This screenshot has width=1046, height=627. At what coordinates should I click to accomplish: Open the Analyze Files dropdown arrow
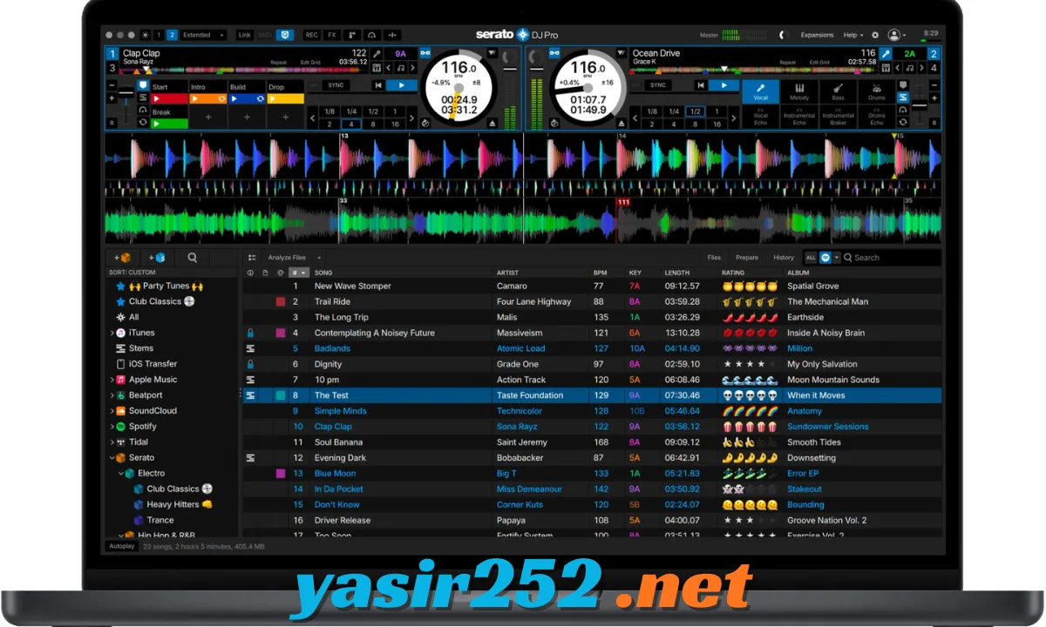(319, 258)
